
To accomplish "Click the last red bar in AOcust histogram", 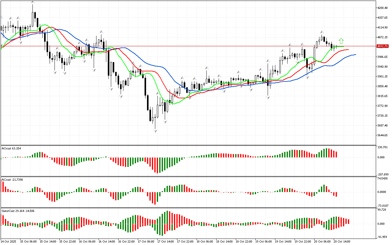I will click(x=336, y=154).
